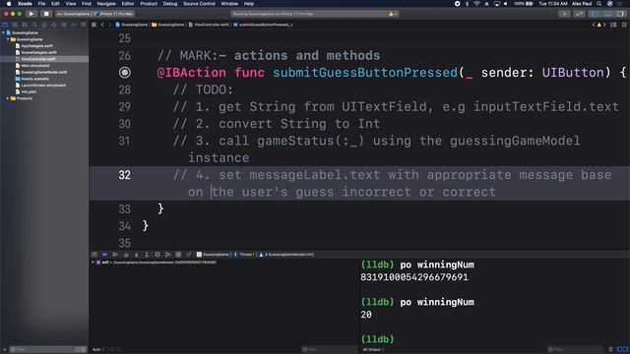The width and height of the screenshot is (630, 354).
Task: Hide the debug area with toggle button
Action: (x=94, y=255)
